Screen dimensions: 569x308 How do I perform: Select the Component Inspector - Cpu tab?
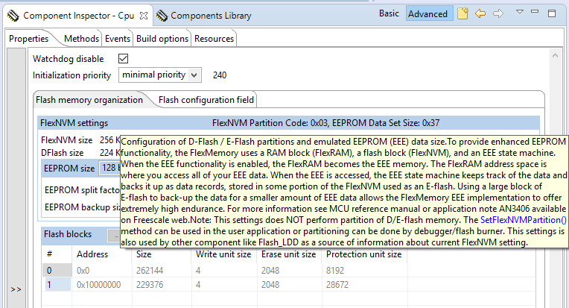tap(78, 16)
